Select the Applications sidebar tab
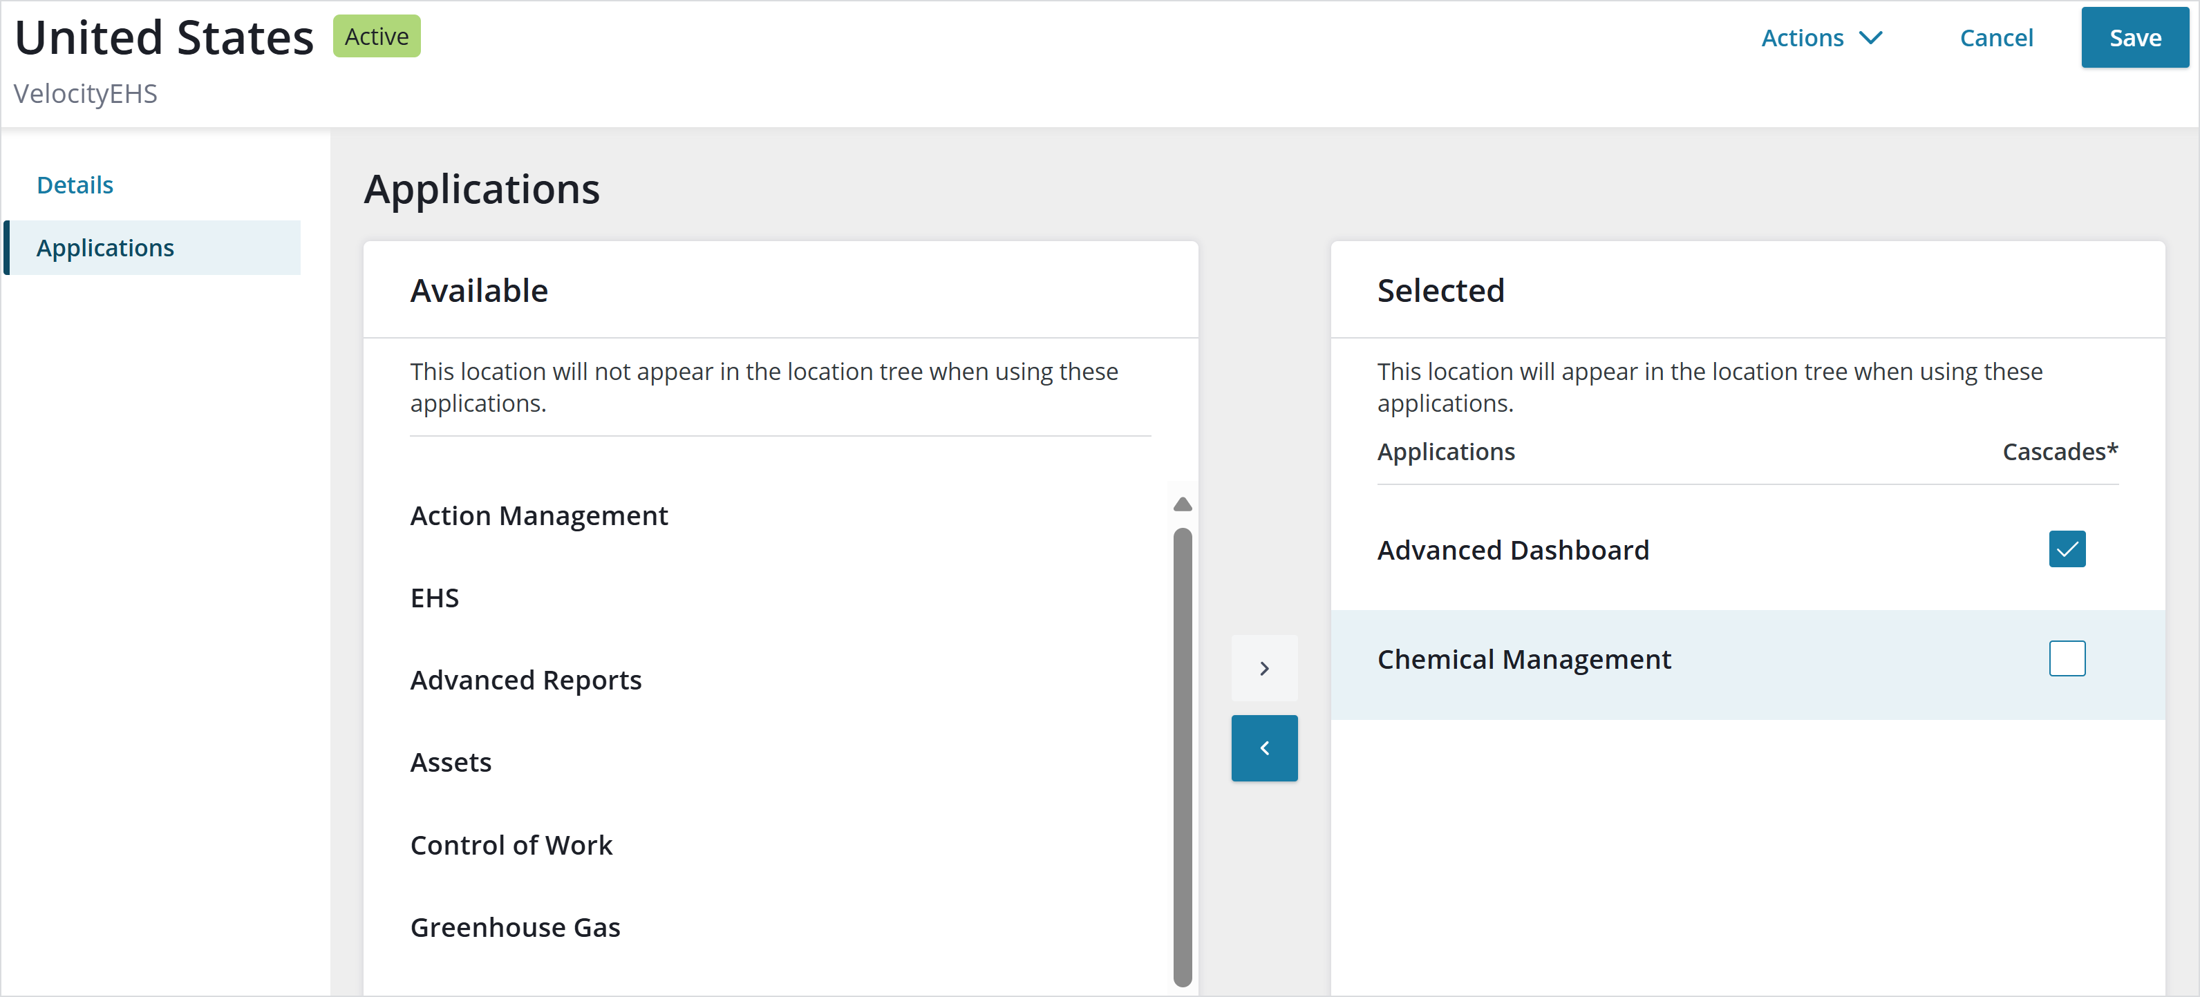 click(x=105, y=247)
